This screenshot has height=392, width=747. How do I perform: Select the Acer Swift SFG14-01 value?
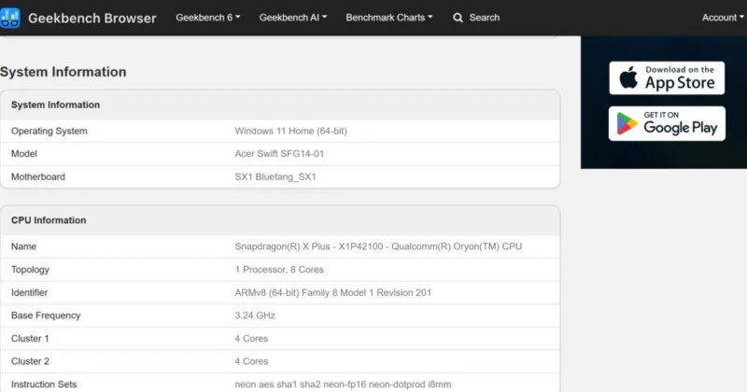(279, 154)
